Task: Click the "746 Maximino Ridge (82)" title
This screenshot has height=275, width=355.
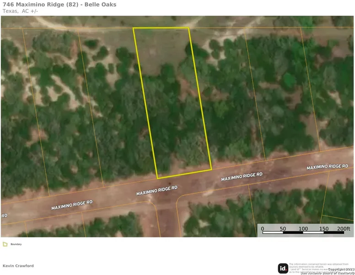Action: [x=59, y=5]
